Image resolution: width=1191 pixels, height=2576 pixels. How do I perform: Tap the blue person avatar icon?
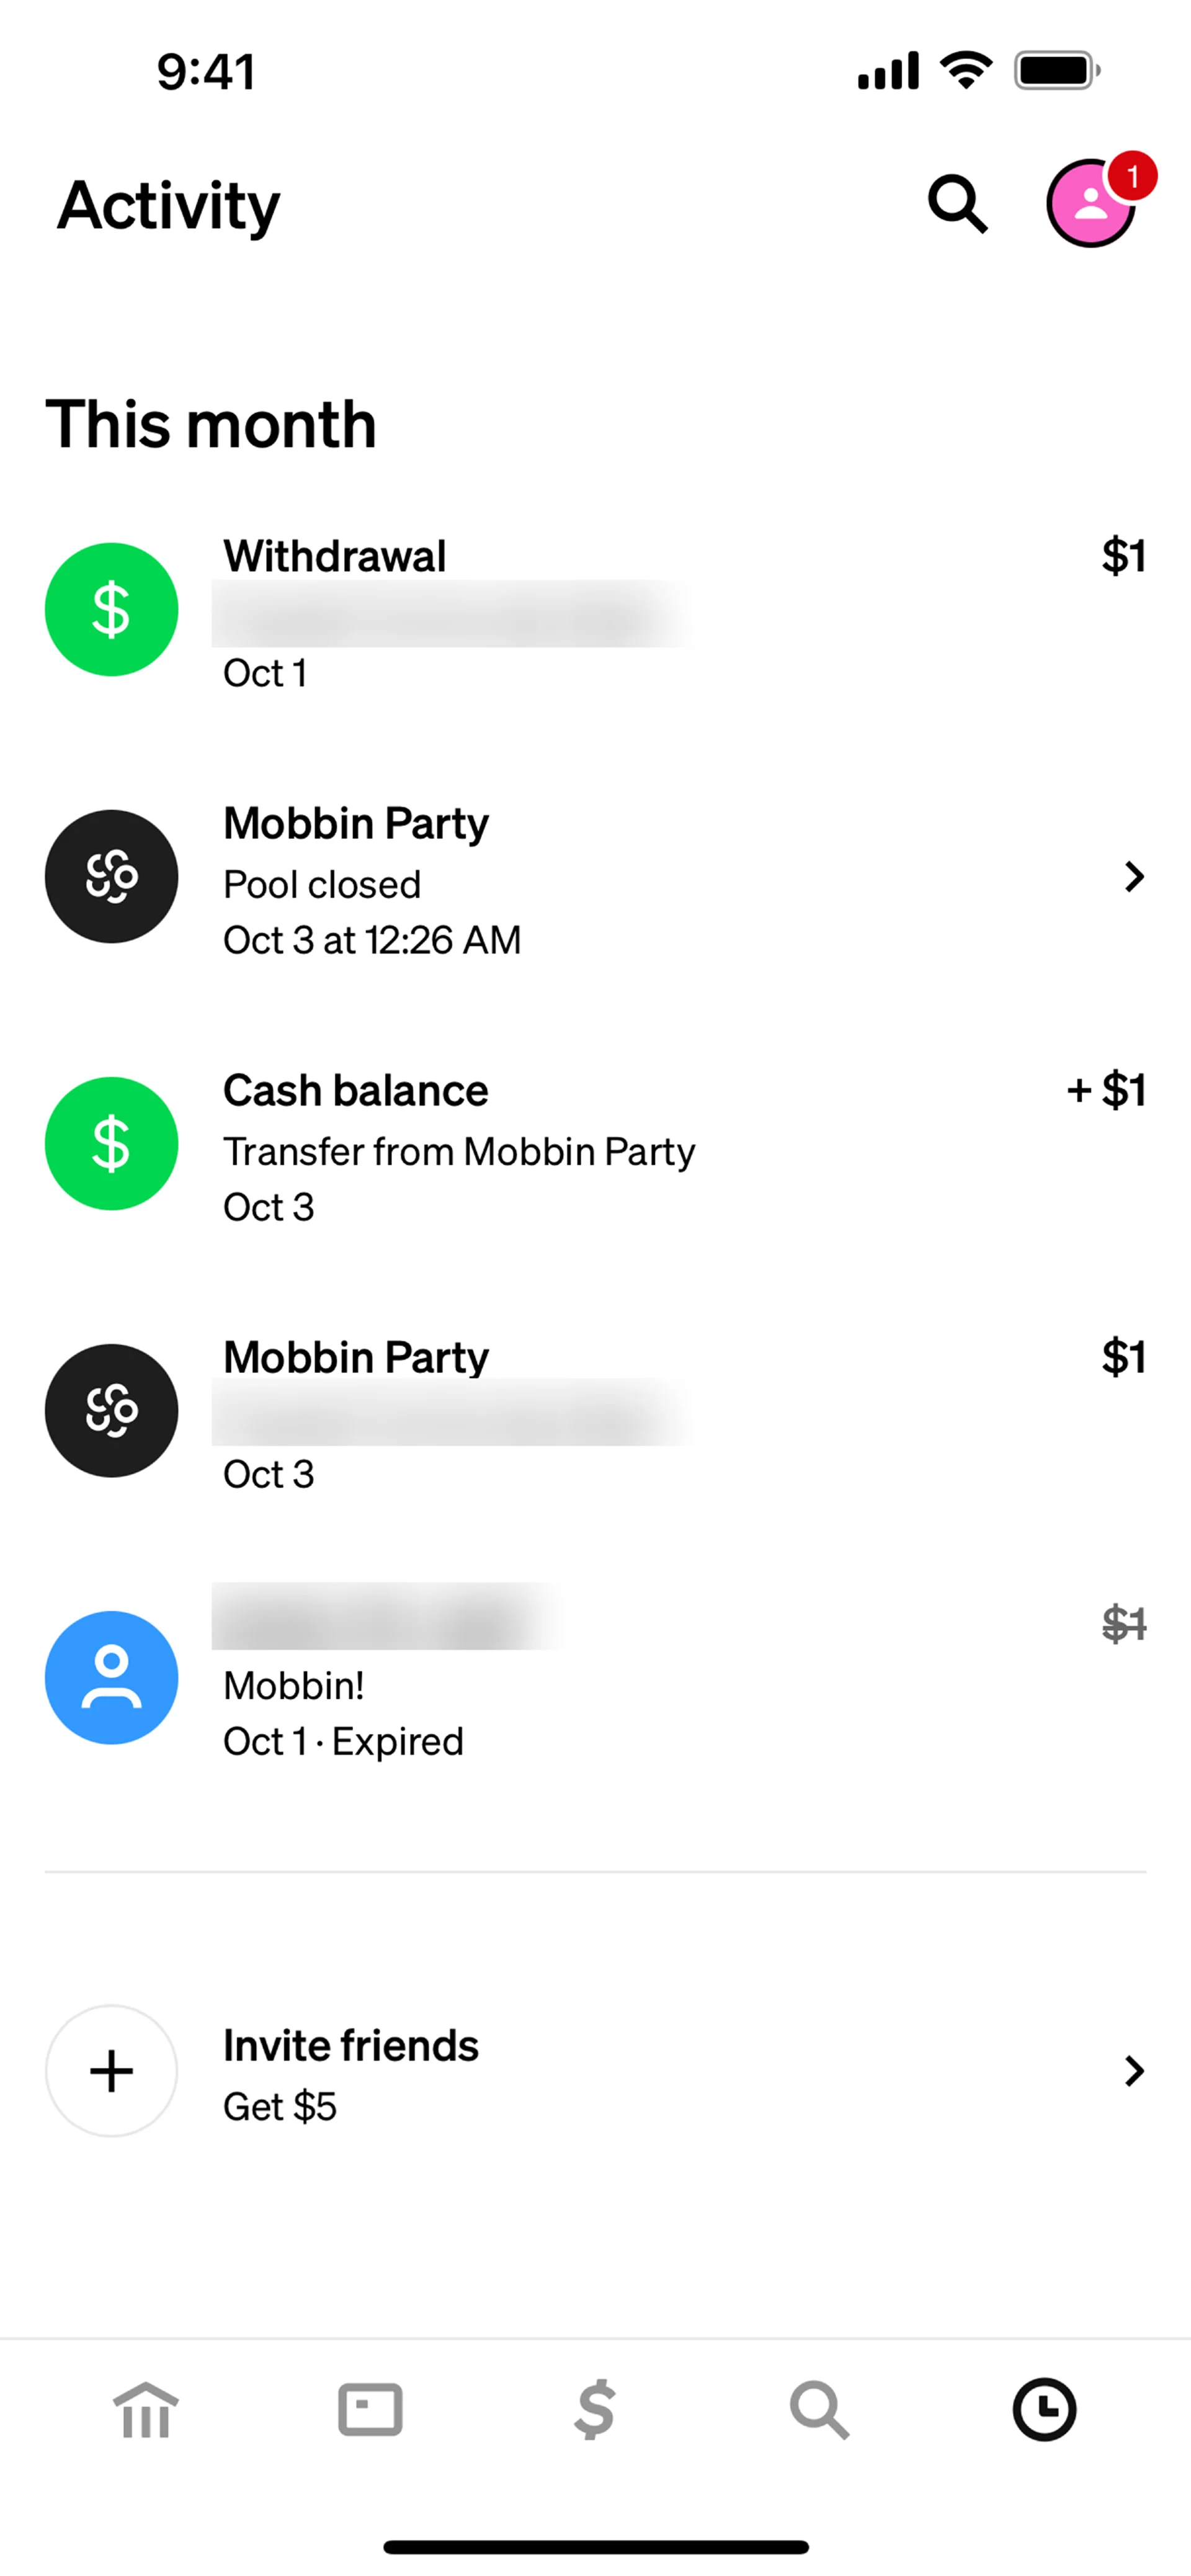tap(111, 1677)
